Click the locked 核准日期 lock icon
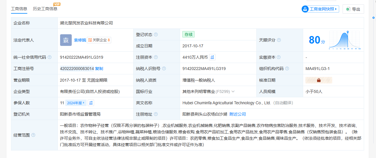Viewport: 376px width, 158px height. pyautogui.click(x=319, y=80)
